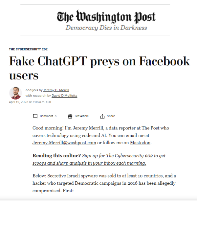Click the gift box icon
197x230 pixels.
70,116
